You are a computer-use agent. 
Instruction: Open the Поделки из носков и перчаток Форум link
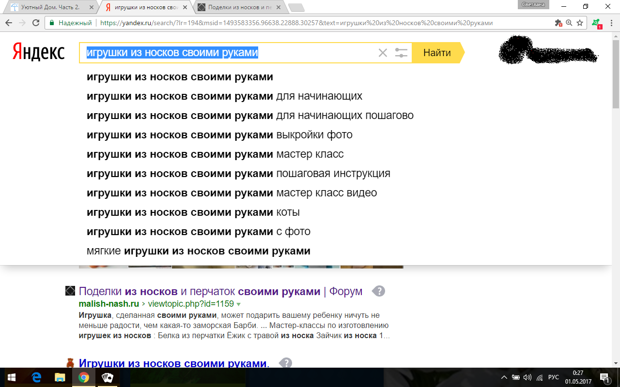220,291
